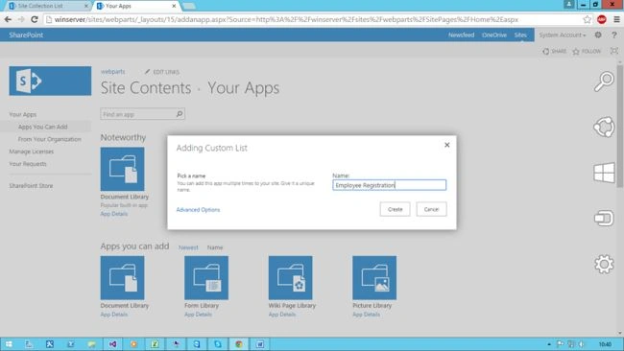Cancel the Adding Custom List dialog
This screenshot has width=624, height=351.
(x=431, y=209)
